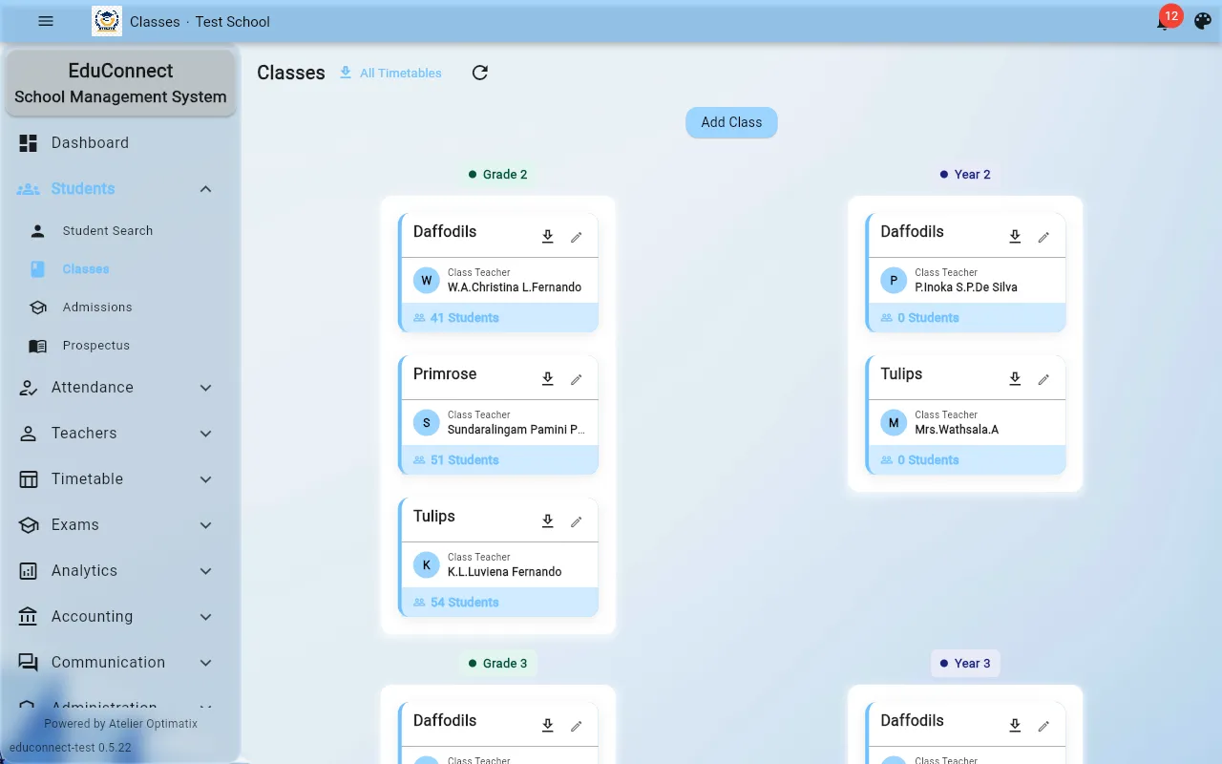Open the hamburger navigation menu
The height and width of the screenshot is (764, 1222).
point(46,21)
